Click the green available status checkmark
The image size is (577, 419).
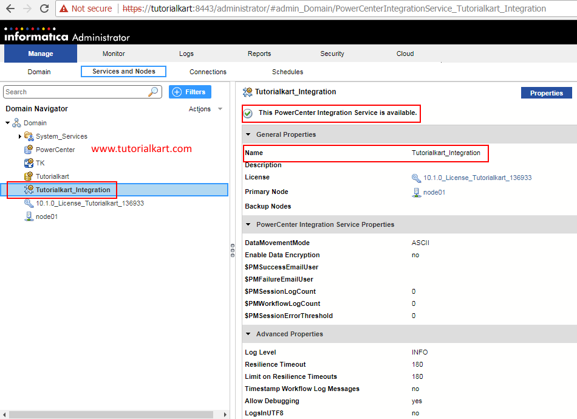[248, 113]
